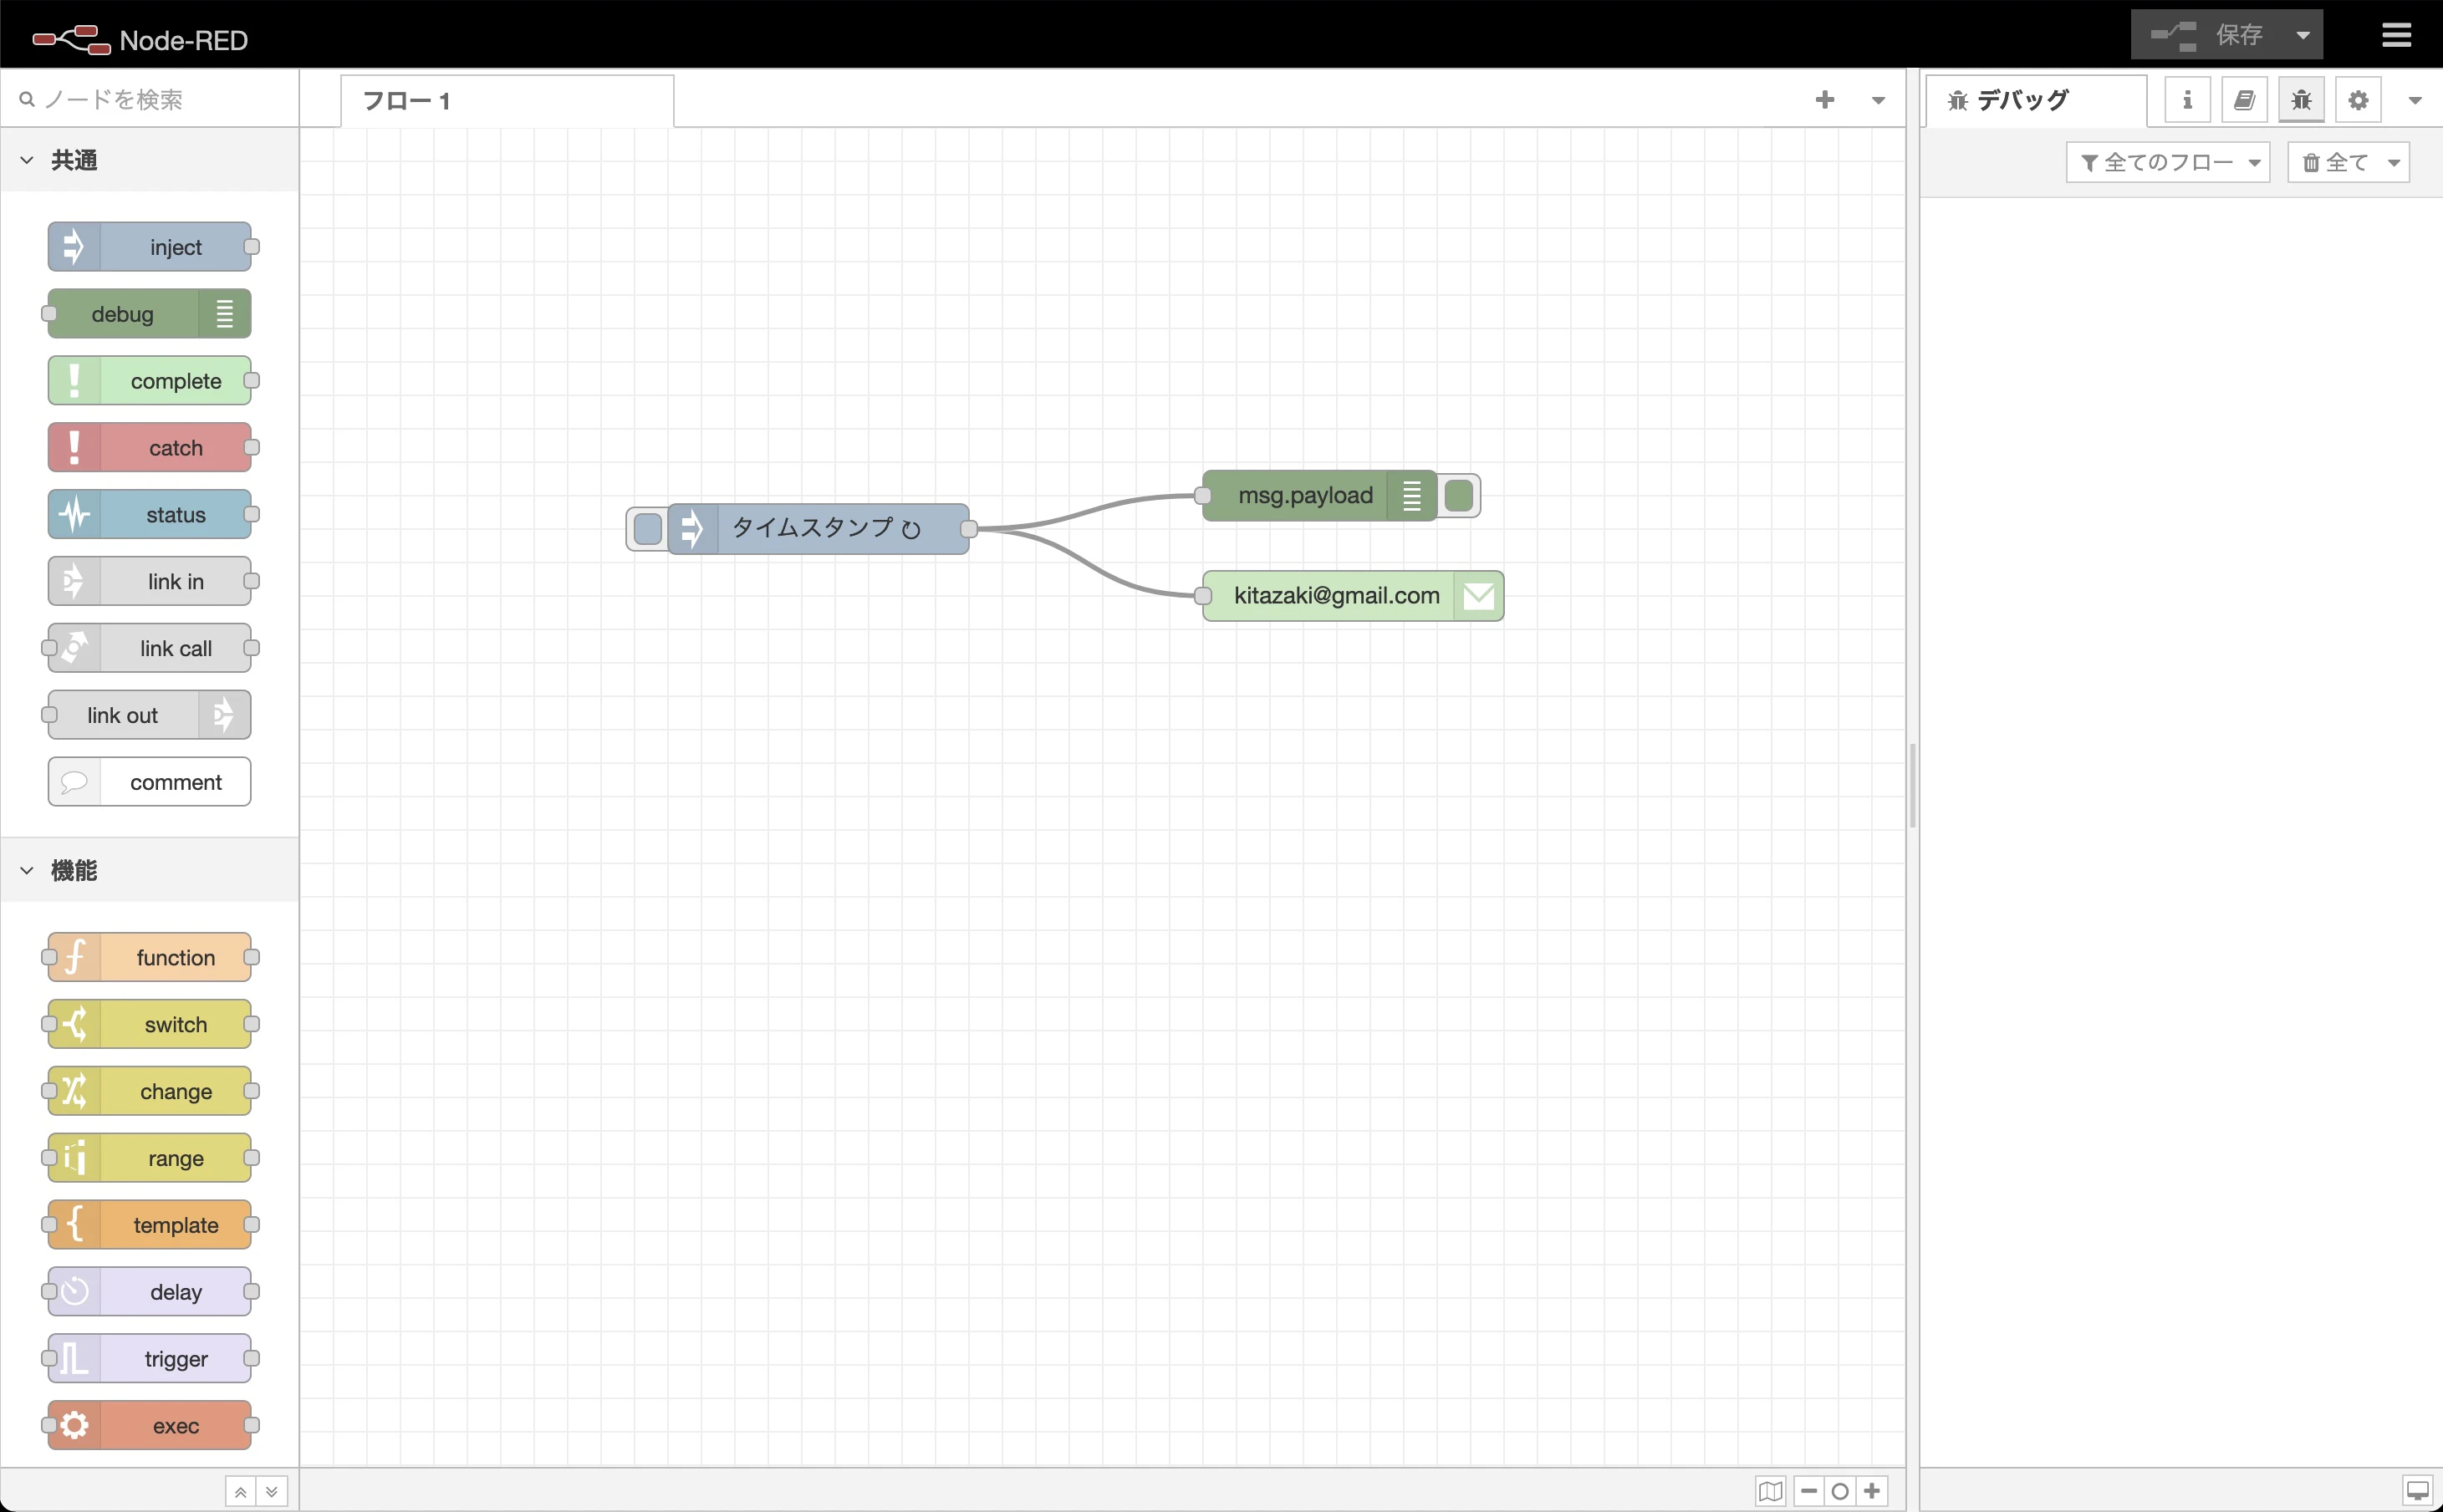The image size is (2443, 1512).
Task: Expand all palette categories
Action: click(x=272, y=1491)
